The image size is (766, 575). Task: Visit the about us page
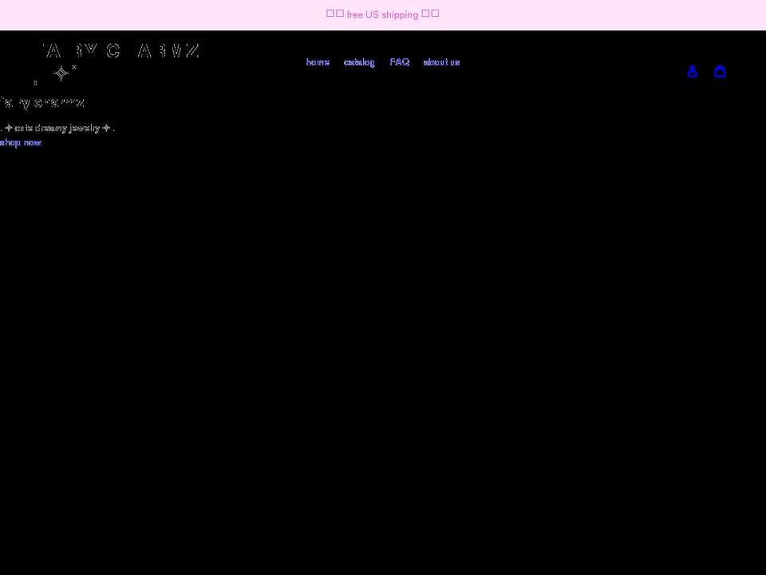point(441,61)
